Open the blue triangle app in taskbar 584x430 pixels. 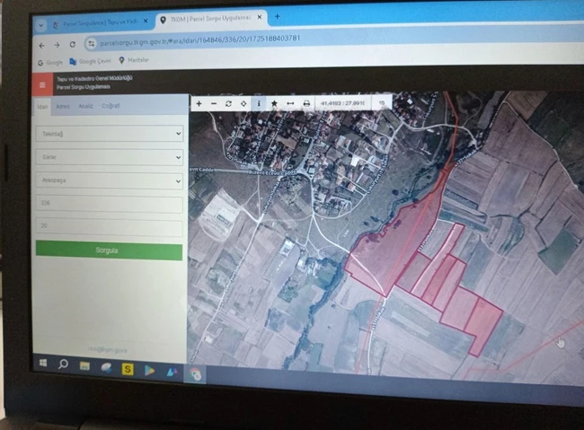(172, 372)
